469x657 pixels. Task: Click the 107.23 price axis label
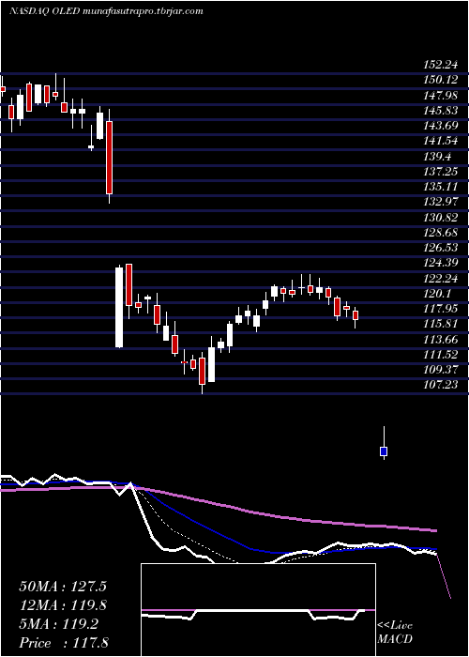coord(440,385)
